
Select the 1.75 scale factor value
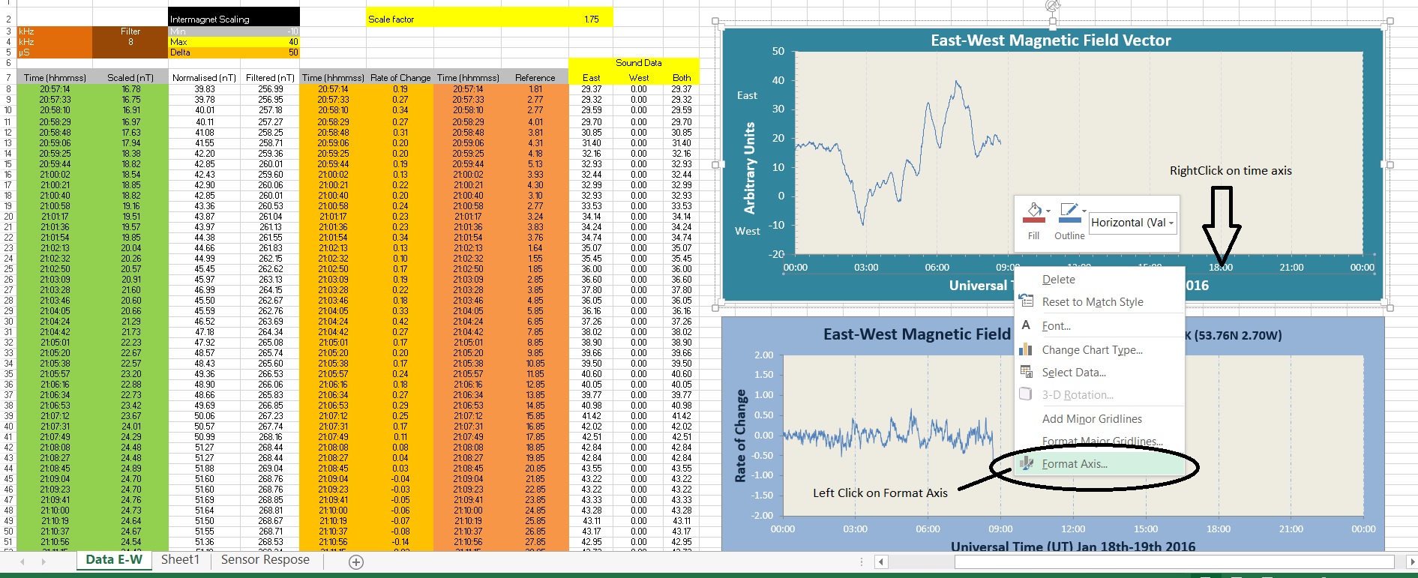tap(591, 19)
